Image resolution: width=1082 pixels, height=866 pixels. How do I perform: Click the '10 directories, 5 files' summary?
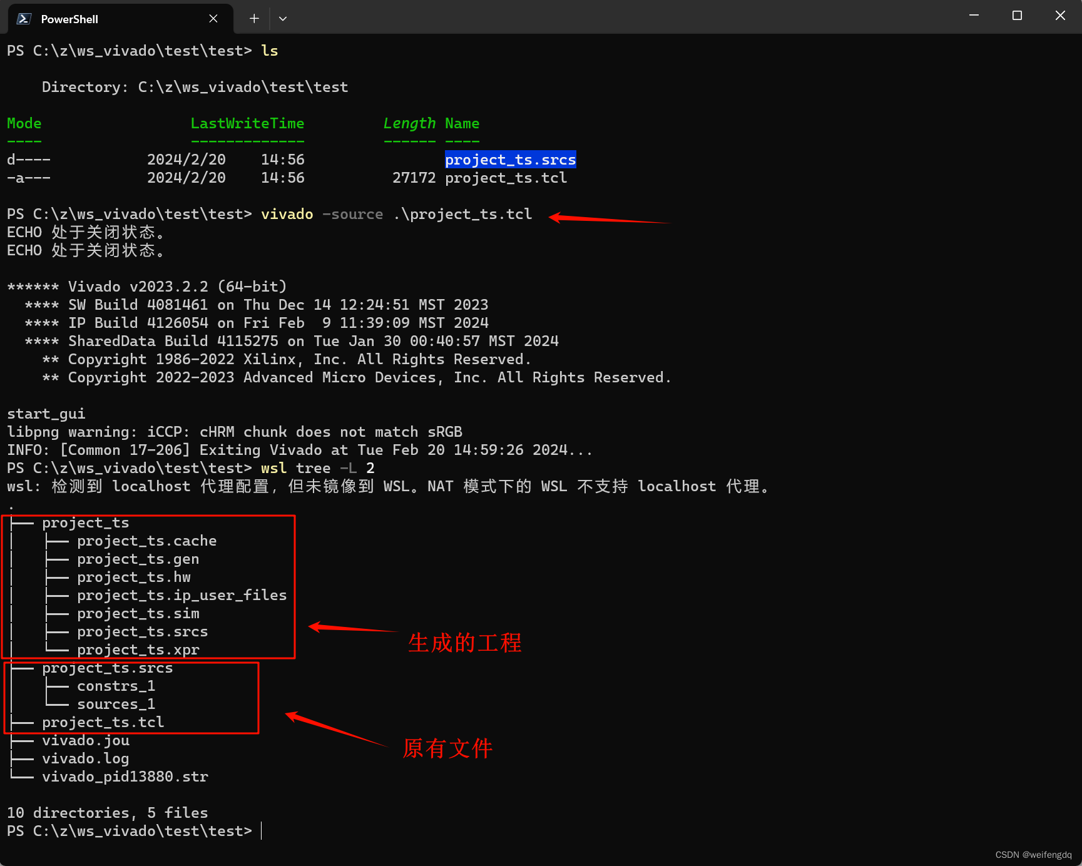[x=108, y=813]
